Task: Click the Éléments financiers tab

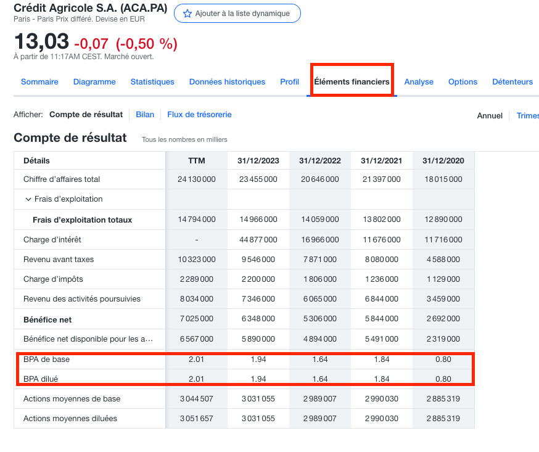Action: (352, 82)
